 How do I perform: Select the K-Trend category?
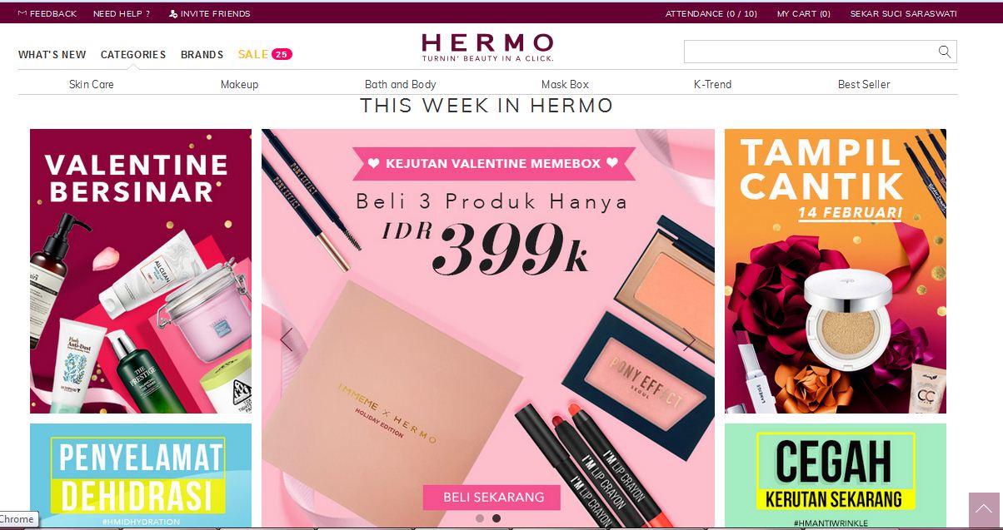tap(712, 84)
